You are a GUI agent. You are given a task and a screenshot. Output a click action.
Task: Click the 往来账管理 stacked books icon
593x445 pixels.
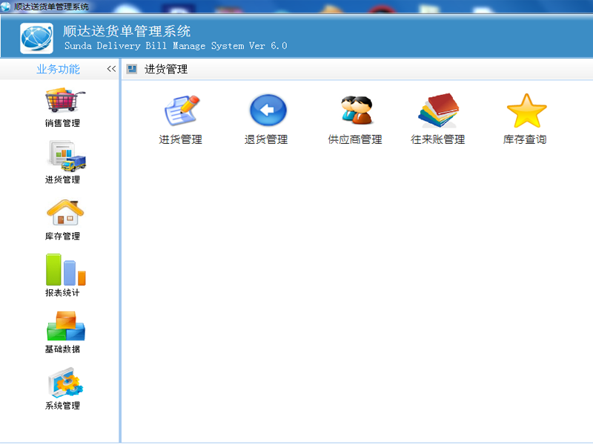438,111
